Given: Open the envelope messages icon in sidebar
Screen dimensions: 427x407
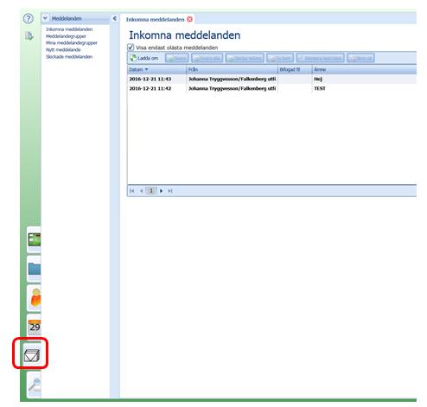Looking at the screenshot, I should [31, 355].
